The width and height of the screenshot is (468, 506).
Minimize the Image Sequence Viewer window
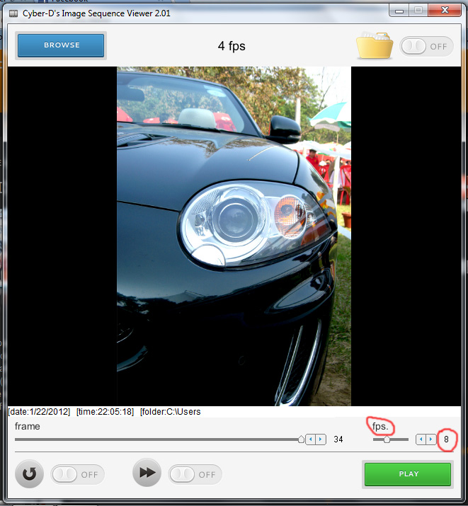click(399, 11)
